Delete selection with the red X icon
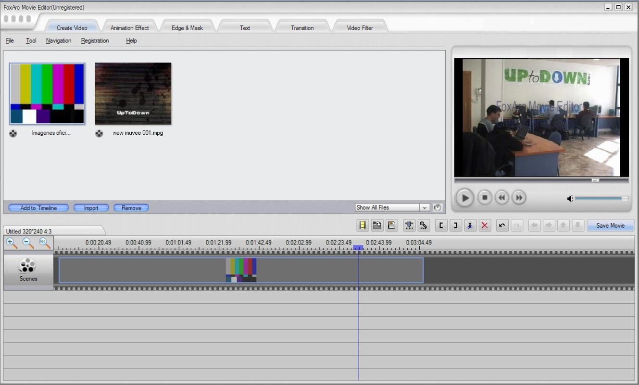 click(485, 225)
